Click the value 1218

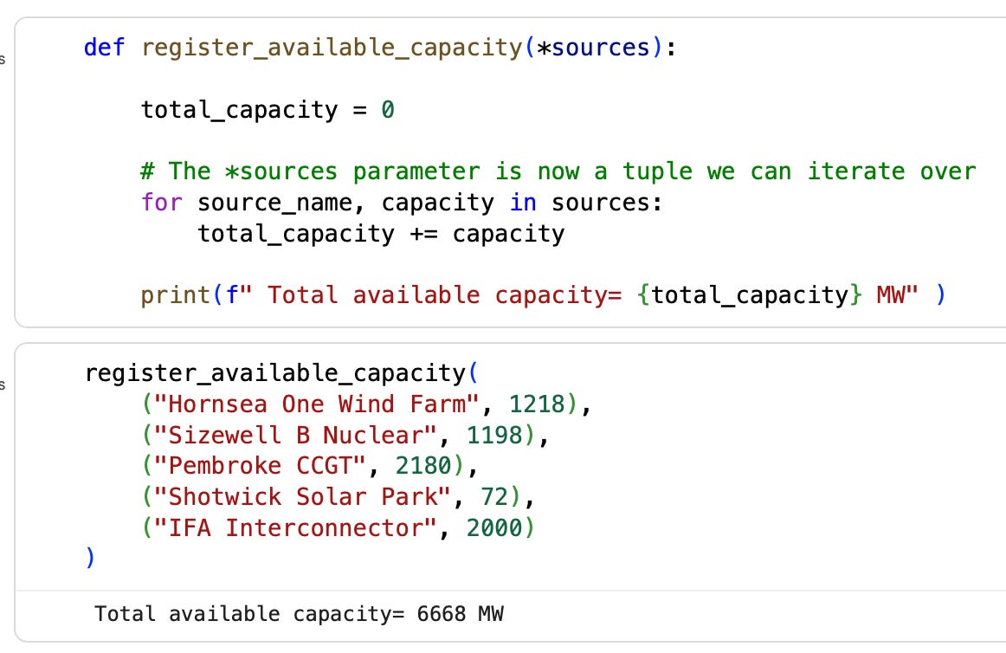[537, 404]
